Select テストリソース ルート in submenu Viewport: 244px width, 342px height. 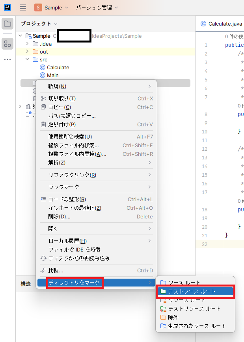point(195,309)
